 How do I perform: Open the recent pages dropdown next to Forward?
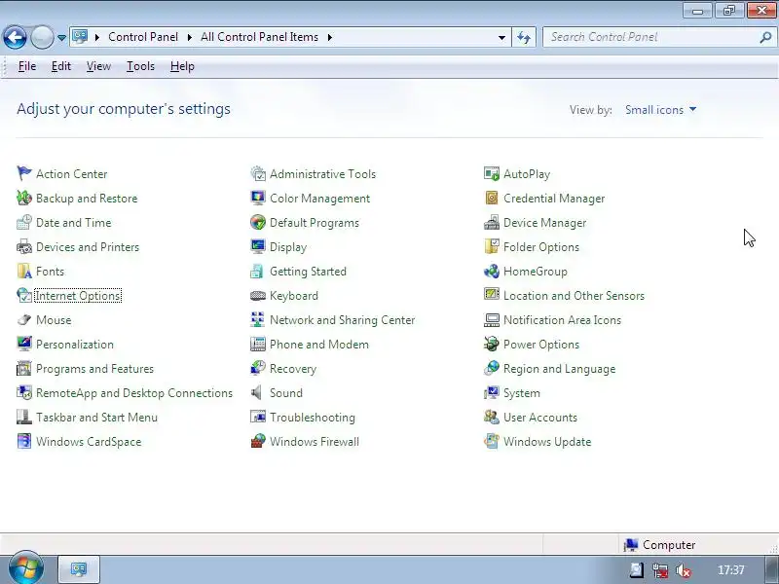pos(61,38)
